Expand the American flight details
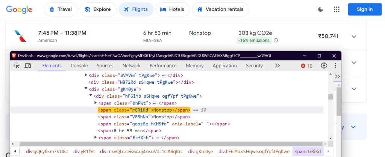This screenshot has width=385, height=157. [x=353, y=36]
